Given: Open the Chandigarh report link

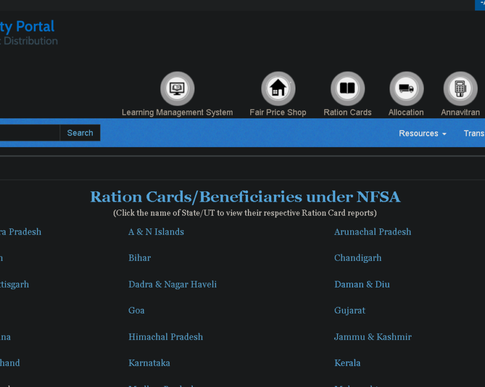Looking at the screenshot, I should tap(358, 258).
